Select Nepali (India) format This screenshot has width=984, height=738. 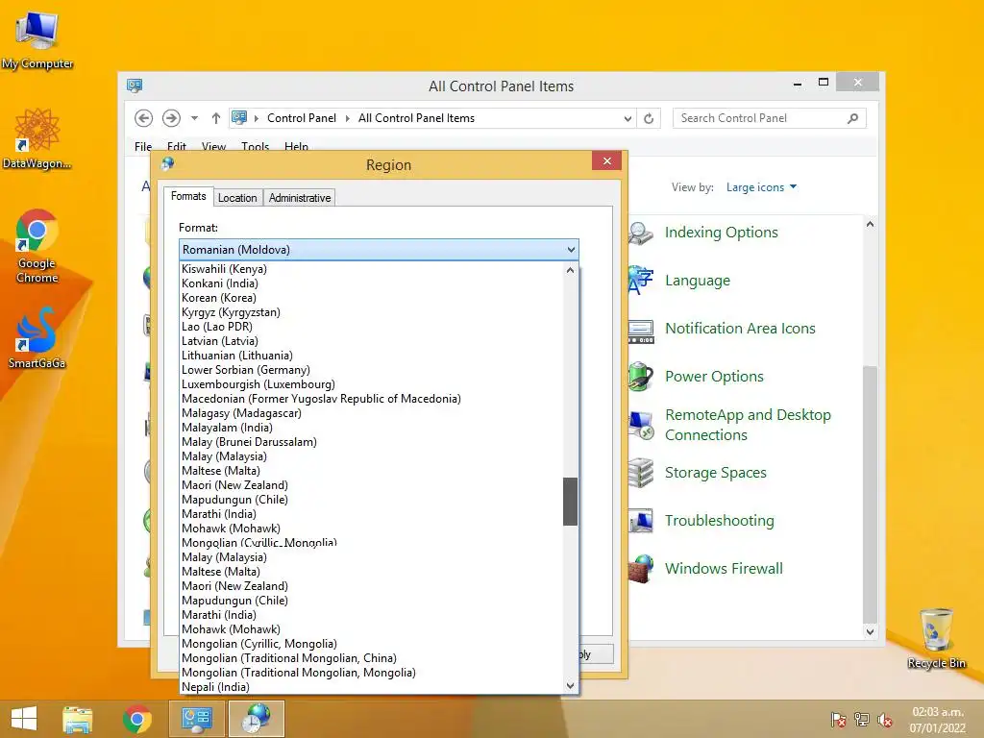coord(371,686)
